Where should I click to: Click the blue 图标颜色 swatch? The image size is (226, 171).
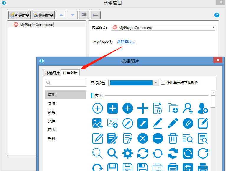pyautogui.click(x=131, y=83)
